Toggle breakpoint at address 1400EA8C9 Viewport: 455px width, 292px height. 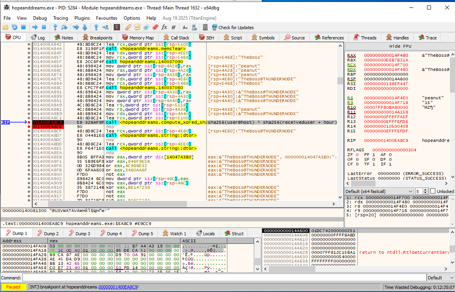pyautogui.click(x=29, y=123)
